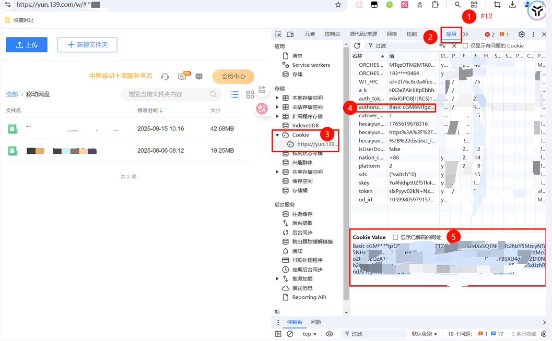Click the 上传 upload button

pyautogui.click(x=27, y=45)
